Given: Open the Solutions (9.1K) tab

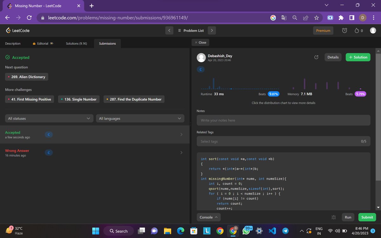Looking at the screenshot, I should click(x=76, y=43).
